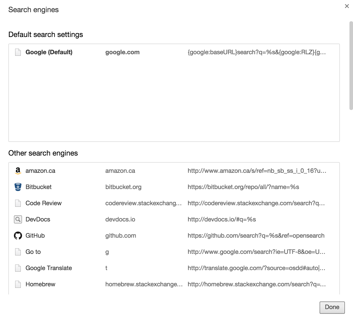Click the DevDocs magnifier icon
353x320 pixels.
18,219
